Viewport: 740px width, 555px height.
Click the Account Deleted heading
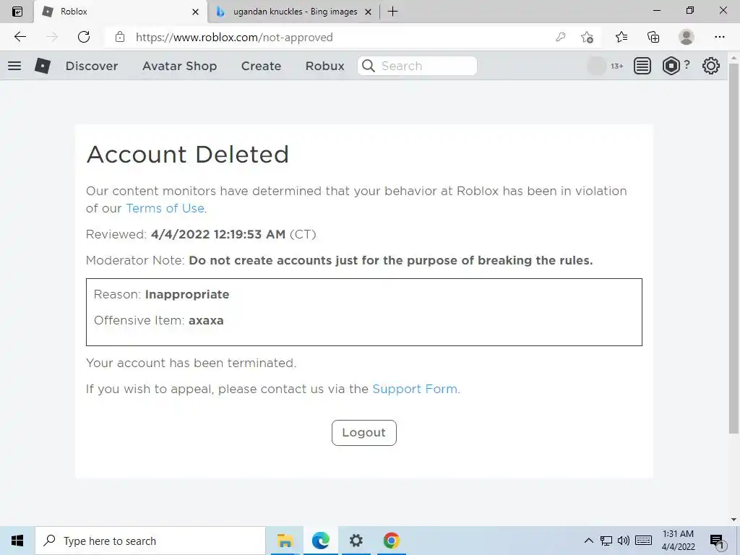click(x=187, y=155)
